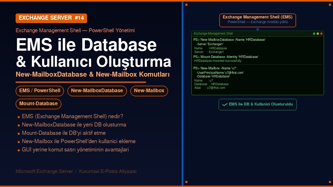333x187 pixels.
Task: Click the "-UserPrincipalName 'u7@firat.com'" line
Action: pos(220,73)
